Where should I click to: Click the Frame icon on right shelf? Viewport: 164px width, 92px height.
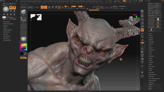point(142,49)
